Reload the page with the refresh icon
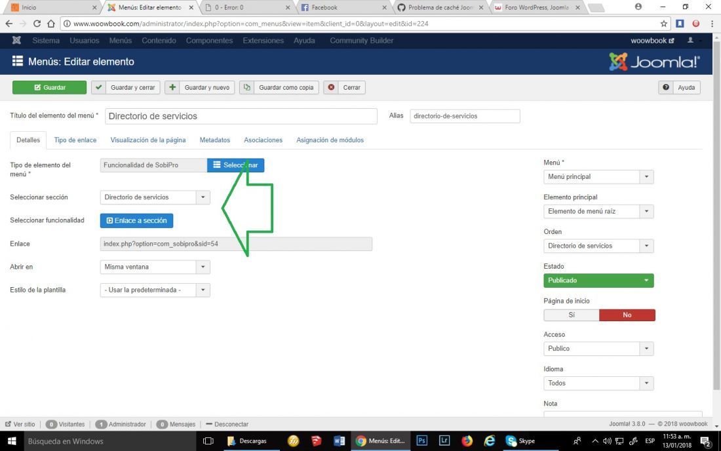Screen dimensions: 721x451 (x=37, y=24)
